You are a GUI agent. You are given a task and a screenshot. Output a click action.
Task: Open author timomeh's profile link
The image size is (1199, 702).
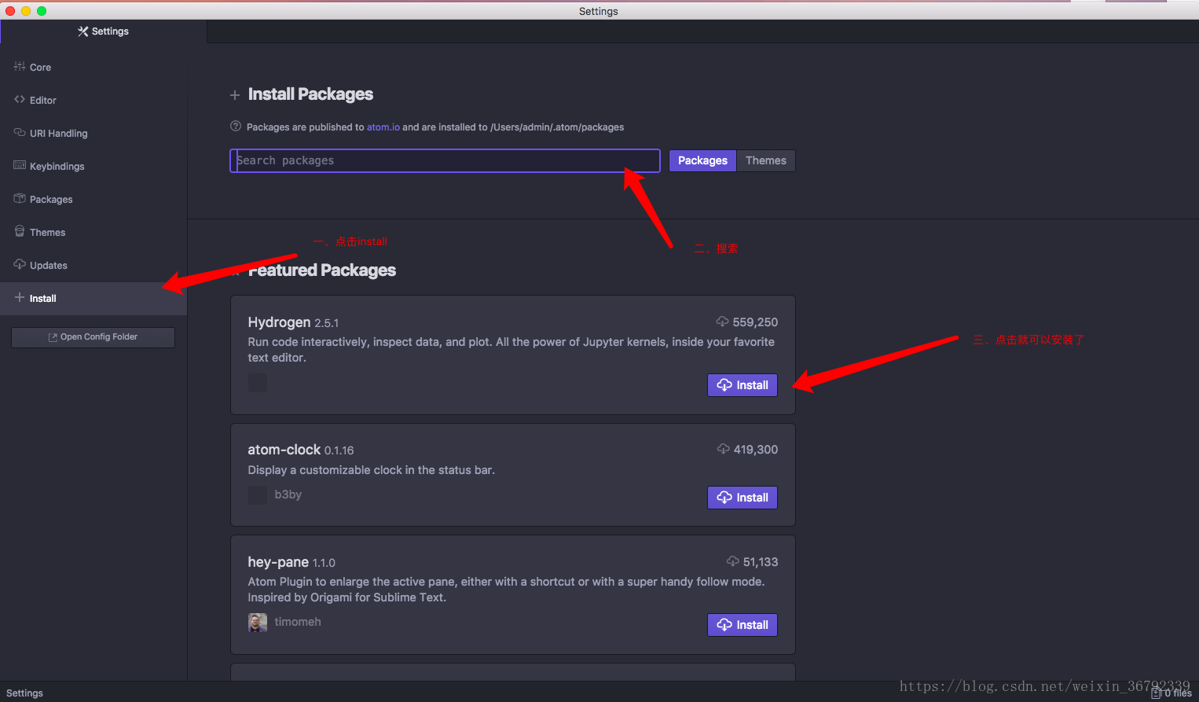pos(298,622)
